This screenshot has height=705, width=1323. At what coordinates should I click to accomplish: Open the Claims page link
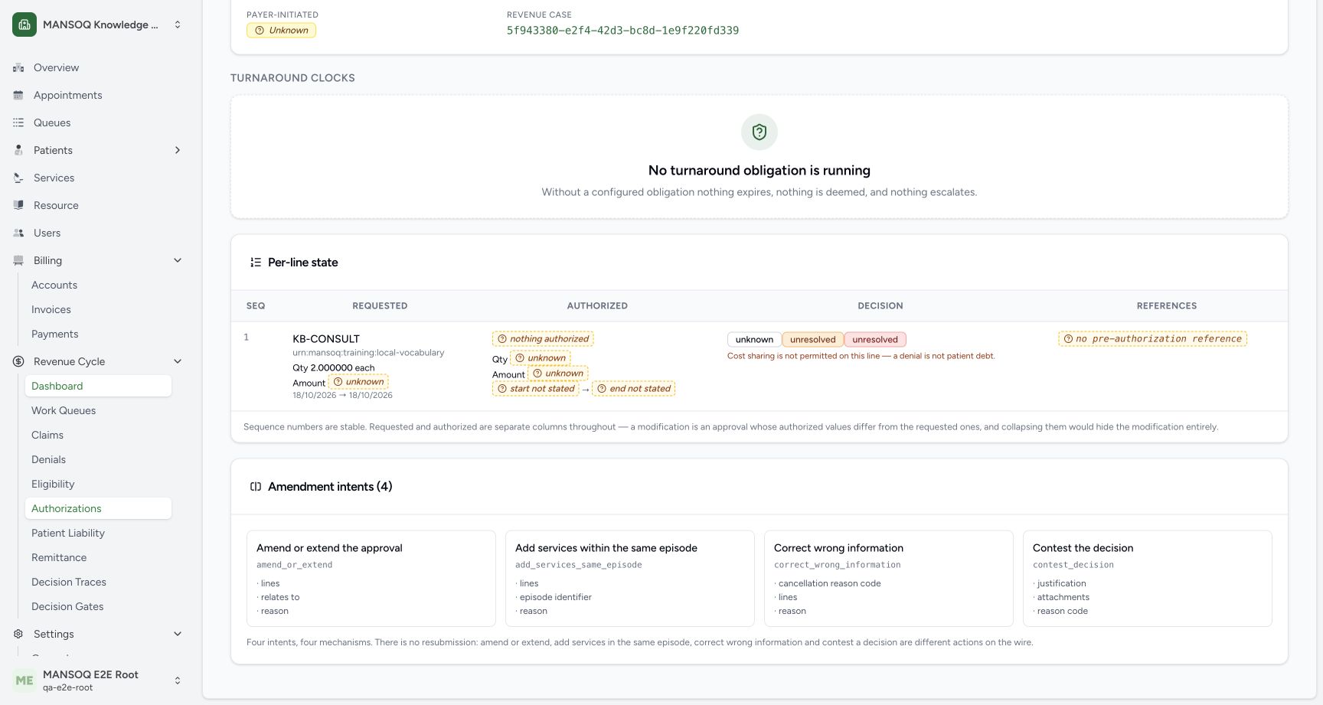98,436
